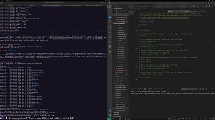
Task: Open errors and warnings count in status bar
Action: 127,119
